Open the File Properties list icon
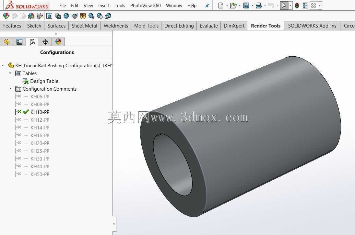Image resolution: width=355 pixels, height=235 pixels. click(x=305, y=6)
